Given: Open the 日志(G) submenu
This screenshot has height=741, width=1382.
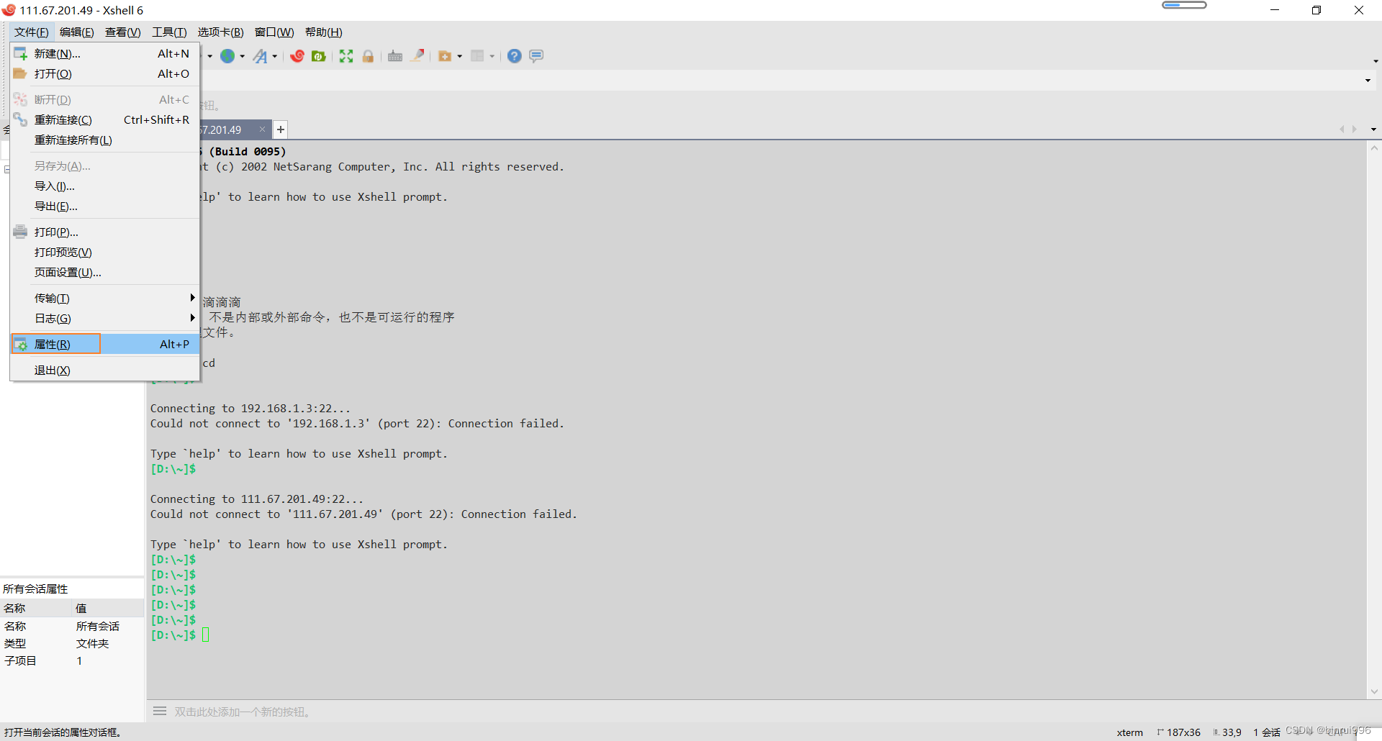Looking at the screenshot, I should (105, 318).
